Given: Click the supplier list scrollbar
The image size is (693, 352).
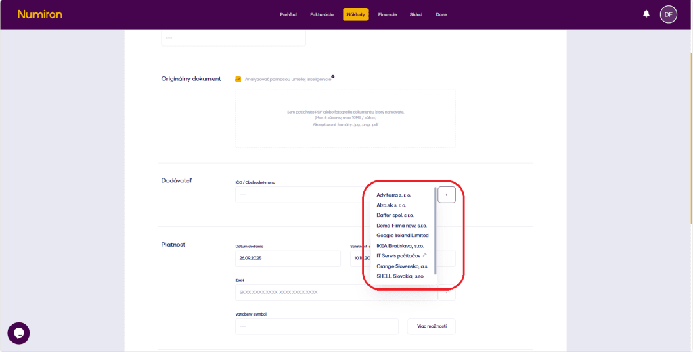Looking at the screenshot, I should tap(435, 230).
